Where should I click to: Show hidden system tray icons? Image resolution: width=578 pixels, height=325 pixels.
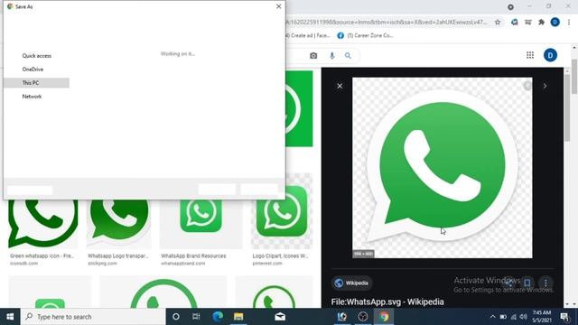pos(492,317)
